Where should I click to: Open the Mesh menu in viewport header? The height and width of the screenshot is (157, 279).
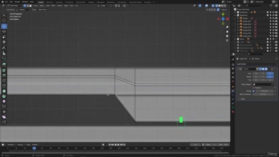[x=53, y=6]
